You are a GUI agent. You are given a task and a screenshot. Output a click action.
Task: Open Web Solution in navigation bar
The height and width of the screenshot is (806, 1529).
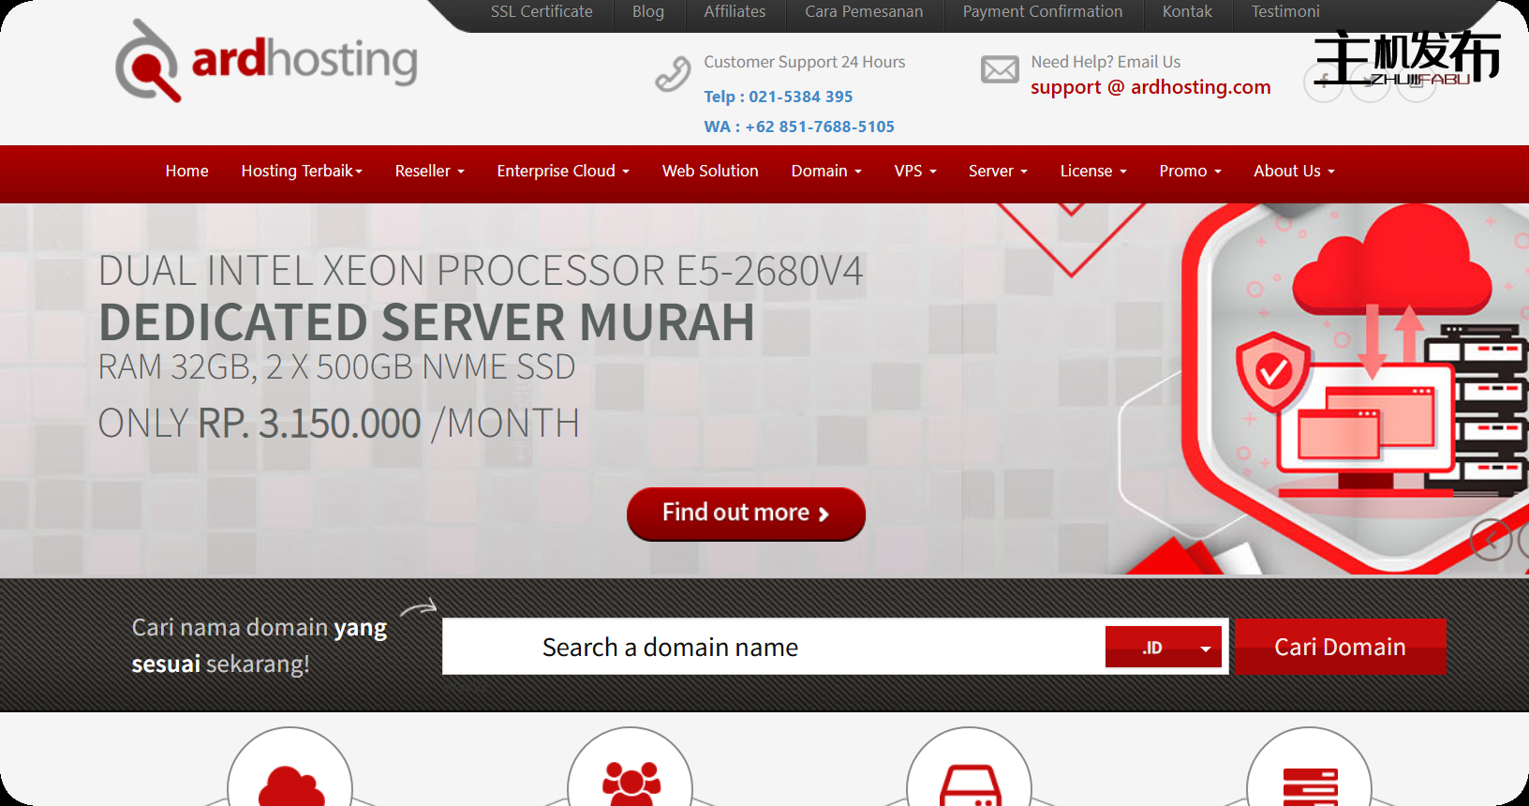710,172
